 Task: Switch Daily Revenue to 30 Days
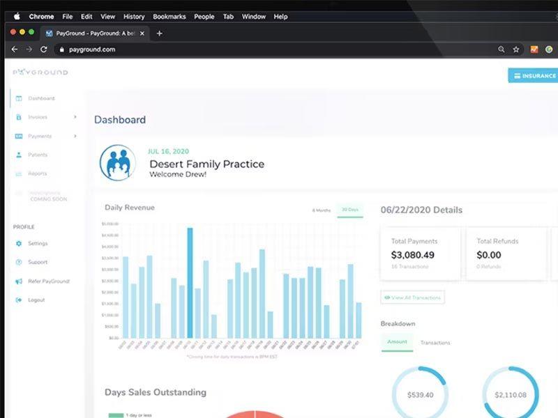(350, 210)
